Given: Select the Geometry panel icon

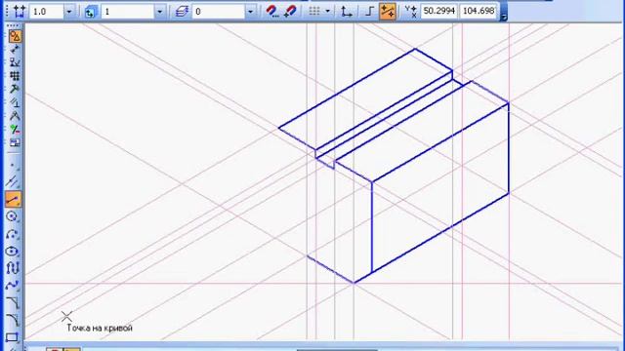Looking at the screenshot, I should [x=15, y=36].
